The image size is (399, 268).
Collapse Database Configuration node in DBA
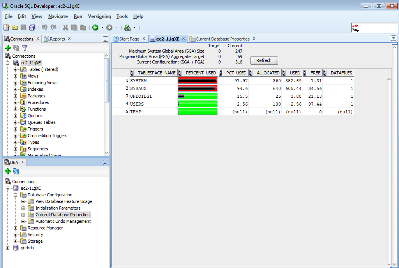pos(15,195)
